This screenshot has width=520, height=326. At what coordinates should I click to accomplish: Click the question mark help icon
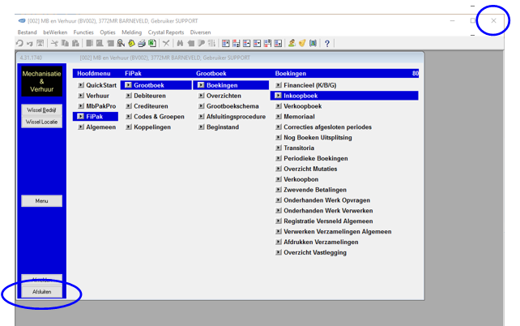coord(327,43)
